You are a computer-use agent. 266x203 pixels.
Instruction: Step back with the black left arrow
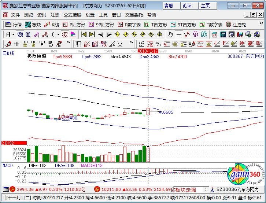pyautogui.click(x=101, y=35)
